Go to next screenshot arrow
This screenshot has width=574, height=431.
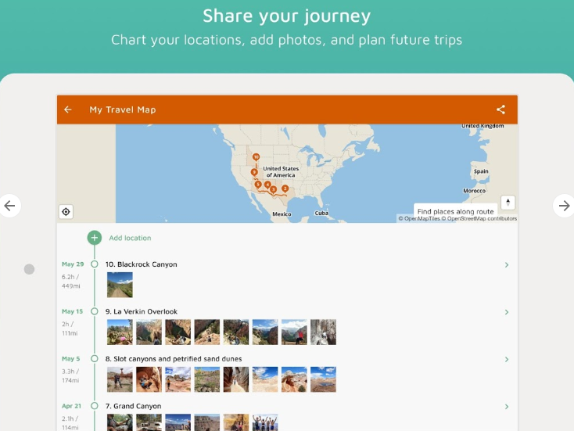click(x=564, y=206)
